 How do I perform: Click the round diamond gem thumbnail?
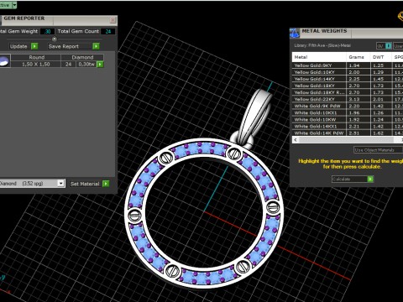tap(4, 61)
